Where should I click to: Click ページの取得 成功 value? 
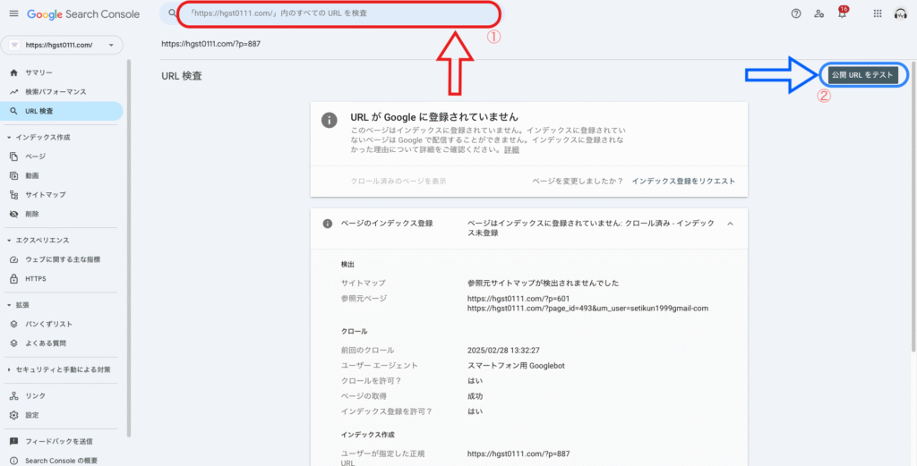coord(475,396)
